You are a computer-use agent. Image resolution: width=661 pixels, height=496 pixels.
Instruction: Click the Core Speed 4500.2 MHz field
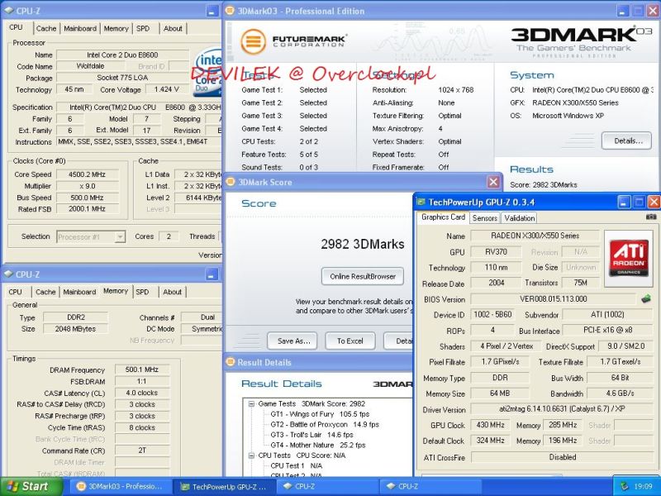click(x=88, y=174)
